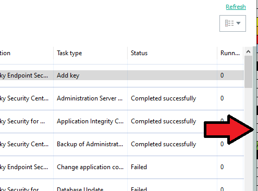Click the Runn... column header
This screenshot has width=258, height=191.
pos(230,53)
